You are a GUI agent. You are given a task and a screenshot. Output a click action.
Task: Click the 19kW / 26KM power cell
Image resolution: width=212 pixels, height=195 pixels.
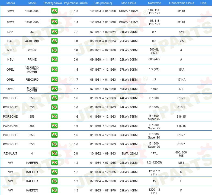pos(129,153)
